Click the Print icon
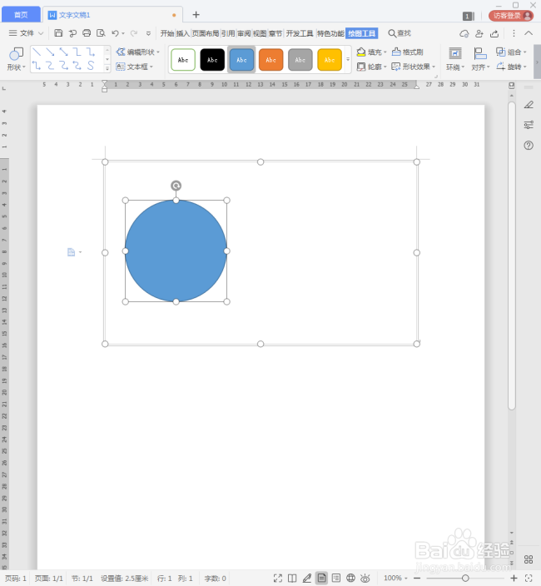This screenshot has width=541, height=586. coord(87,33)
